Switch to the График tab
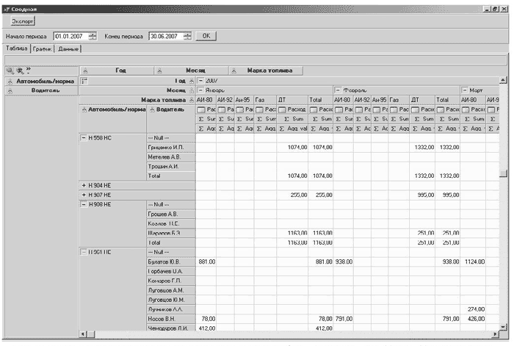This screenshot has height=346, width=514. point(42,49)
